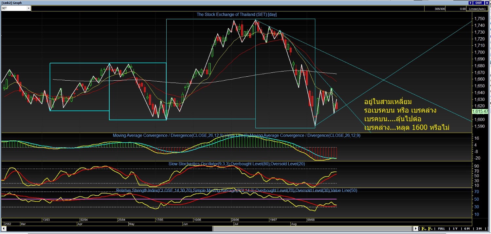Close the Graph window with X button
The height and width of the screenshot is (234, 491).
(x=487, y=3)
